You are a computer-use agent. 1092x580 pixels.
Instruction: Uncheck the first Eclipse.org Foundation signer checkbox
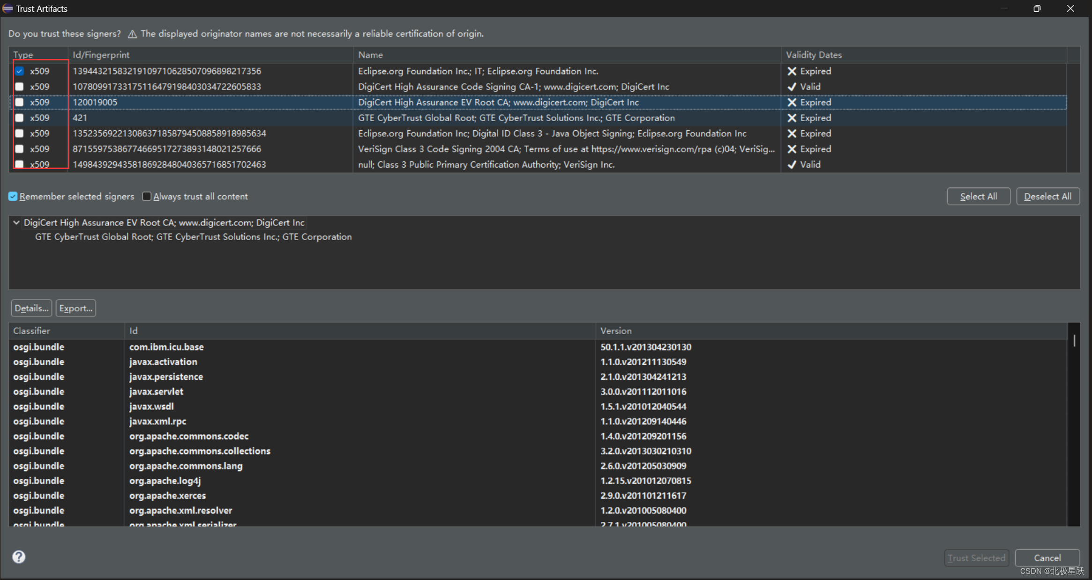pos(19,71)
